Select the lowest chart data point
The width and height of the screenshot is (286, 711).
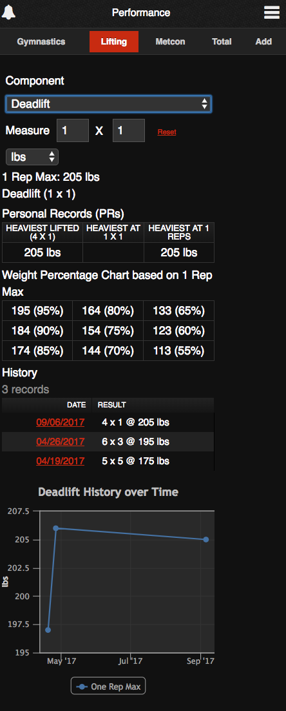[48, 630]
